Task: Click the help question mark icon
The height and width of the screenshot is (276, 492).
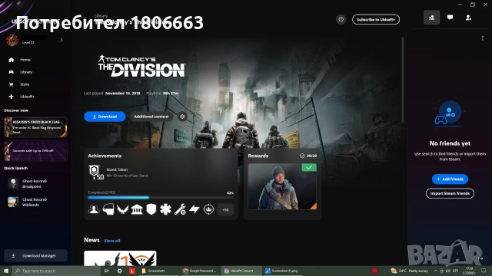Action: point(341,19)
